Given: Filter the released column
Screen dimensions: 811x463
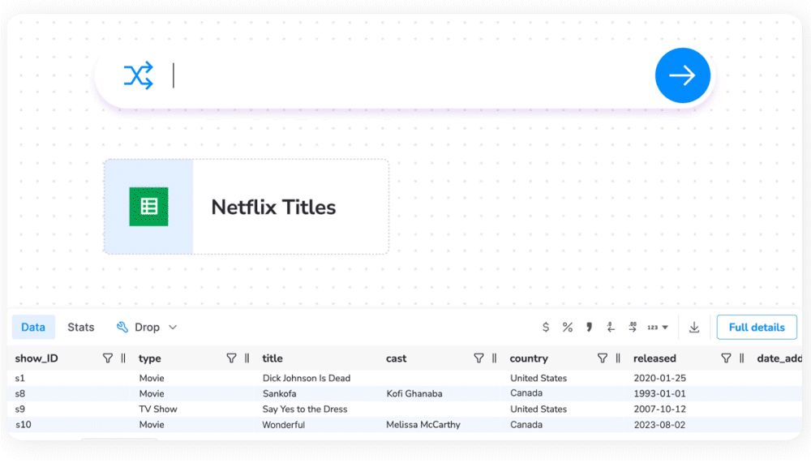Looking at the screenshot, I should click(726, 358).
